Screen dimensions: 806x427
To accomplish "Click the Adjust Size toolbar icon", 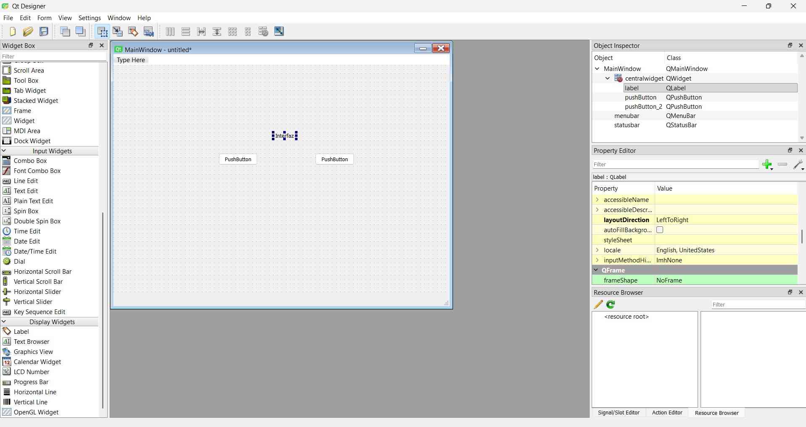I will coord(279,31).
